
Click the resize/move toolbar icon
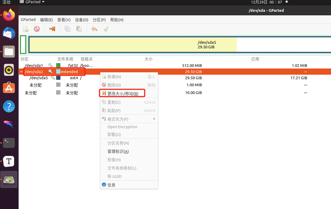(x=52, y=29)
